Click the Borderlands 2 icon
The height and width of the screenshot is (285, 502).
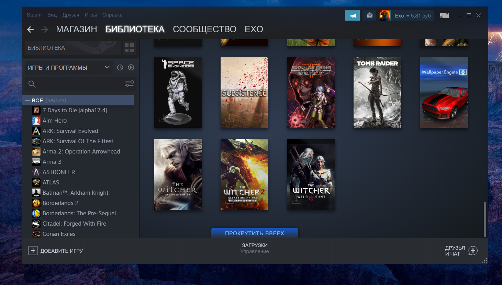36,203
